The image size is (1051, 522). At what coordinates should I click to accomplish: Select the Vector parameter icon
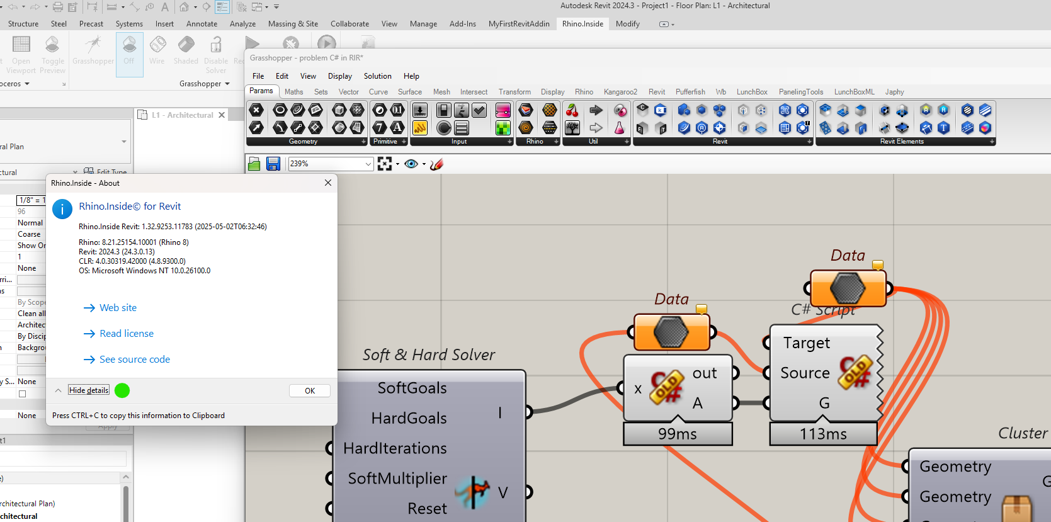point(256,128)
